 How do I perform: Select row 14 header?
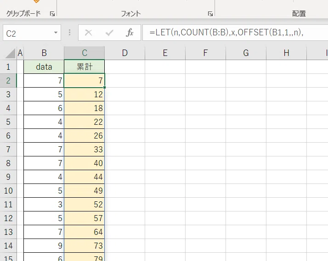click(8, 246)
